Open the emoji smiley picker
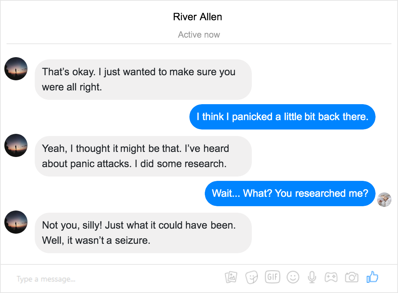Screen dimensions: 398x293 pos(293,277)
